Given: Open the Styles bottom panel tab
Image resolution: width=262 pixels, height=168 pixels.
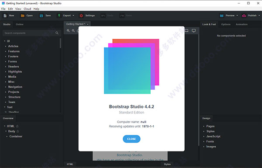Looking at the screenshot, I should (167, 164).
